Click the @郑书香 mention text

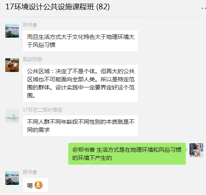pyautogui.click(x=84, y=150)
